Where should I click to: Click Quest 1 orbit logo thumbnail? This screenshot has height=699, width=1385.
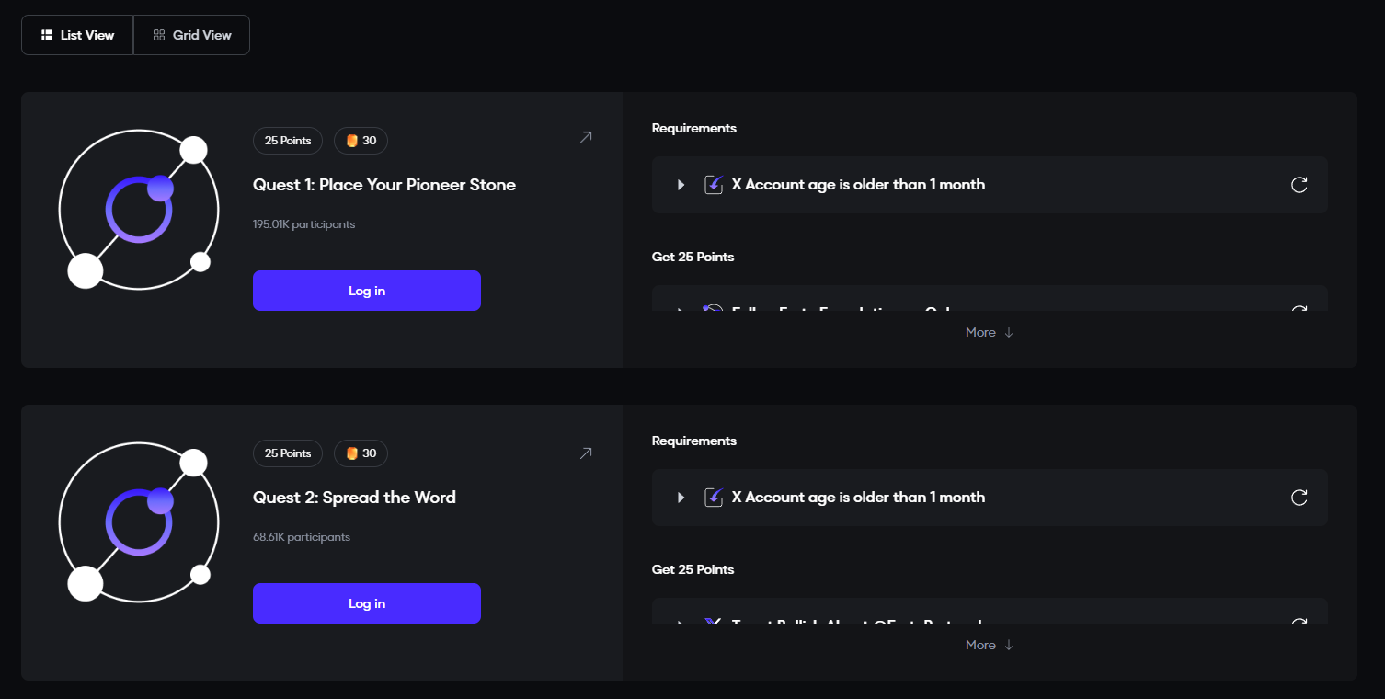tap(139, 210)
